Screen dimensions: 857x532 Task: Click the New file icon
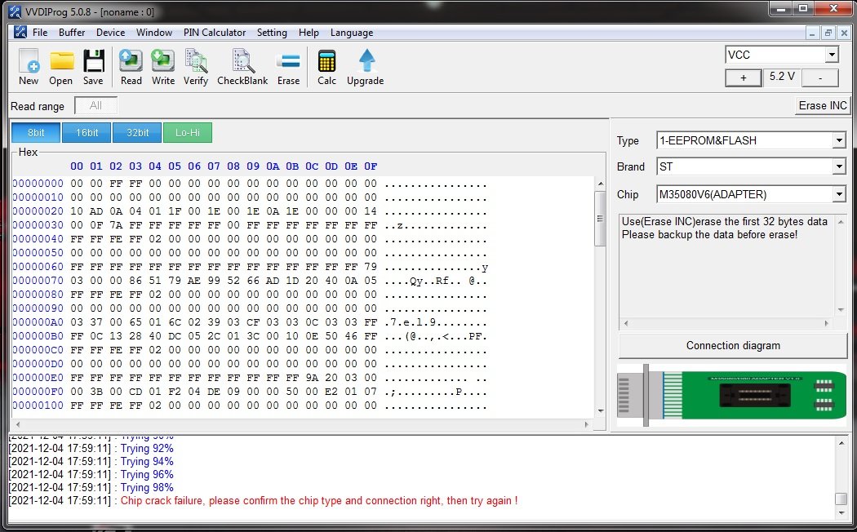[x=29, y=66]
